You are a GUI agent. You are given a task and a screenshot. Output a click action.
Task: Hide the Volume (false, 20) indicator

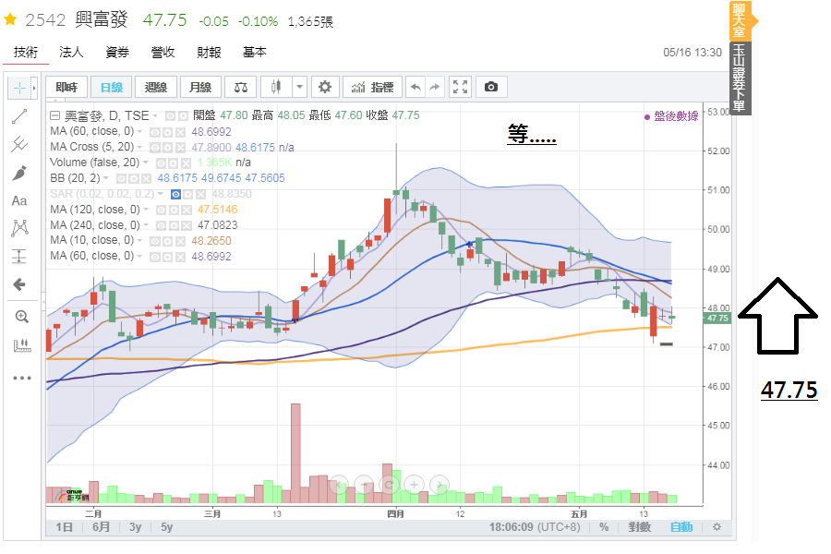pos(161,163)
